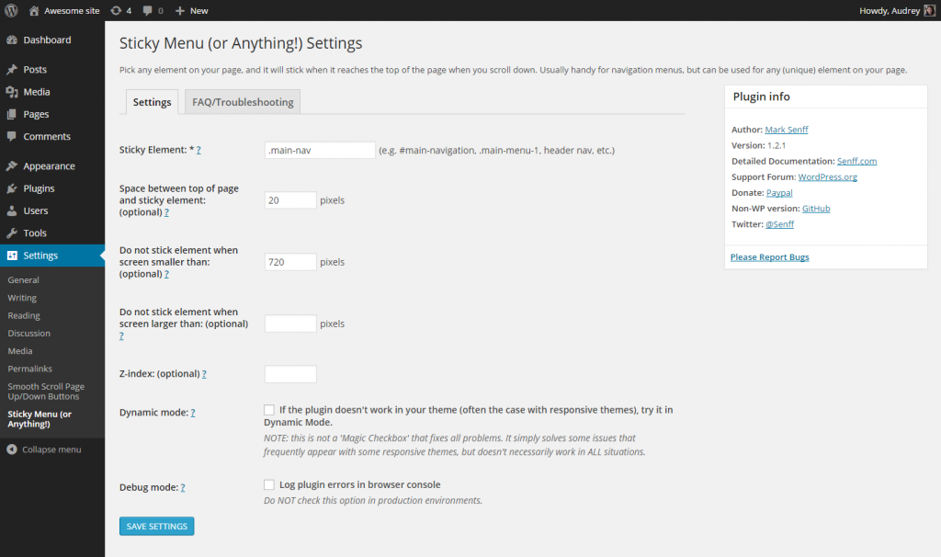Enable logging of plugin errors in console
The width and height of the screenshot is (941, 557).
[x=269, y=483]
